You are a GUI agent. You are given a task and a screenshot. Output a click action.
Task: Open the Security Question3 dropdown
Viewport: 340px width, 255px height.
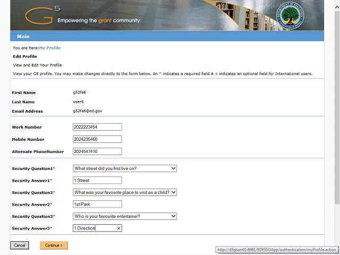[124, 216]
